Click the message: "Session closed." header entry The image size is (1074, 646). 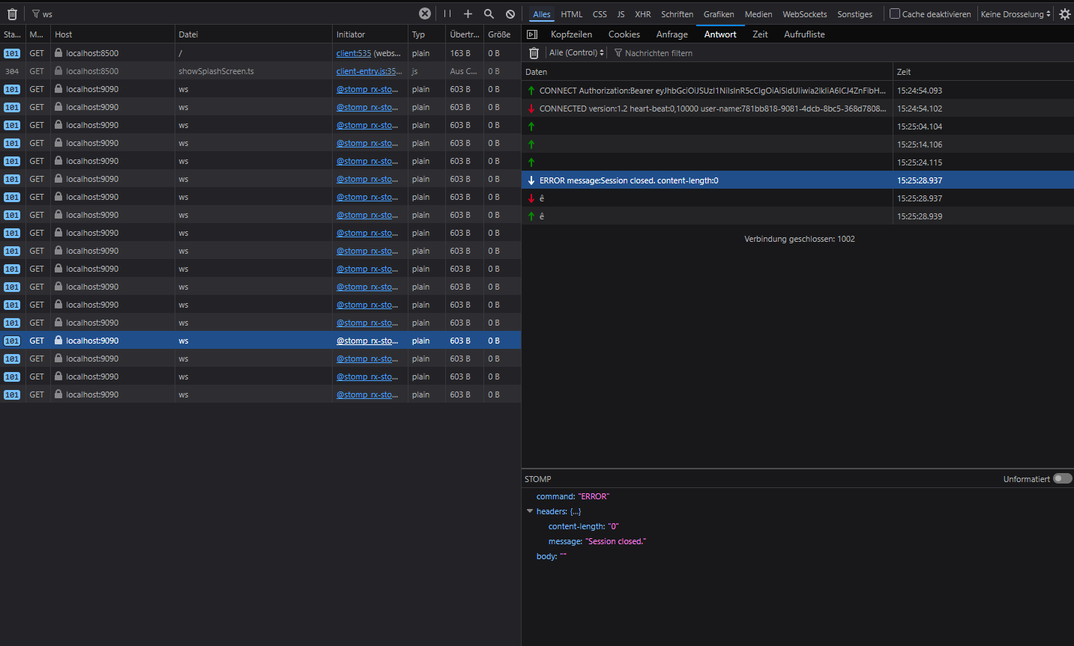pos(597,541)
